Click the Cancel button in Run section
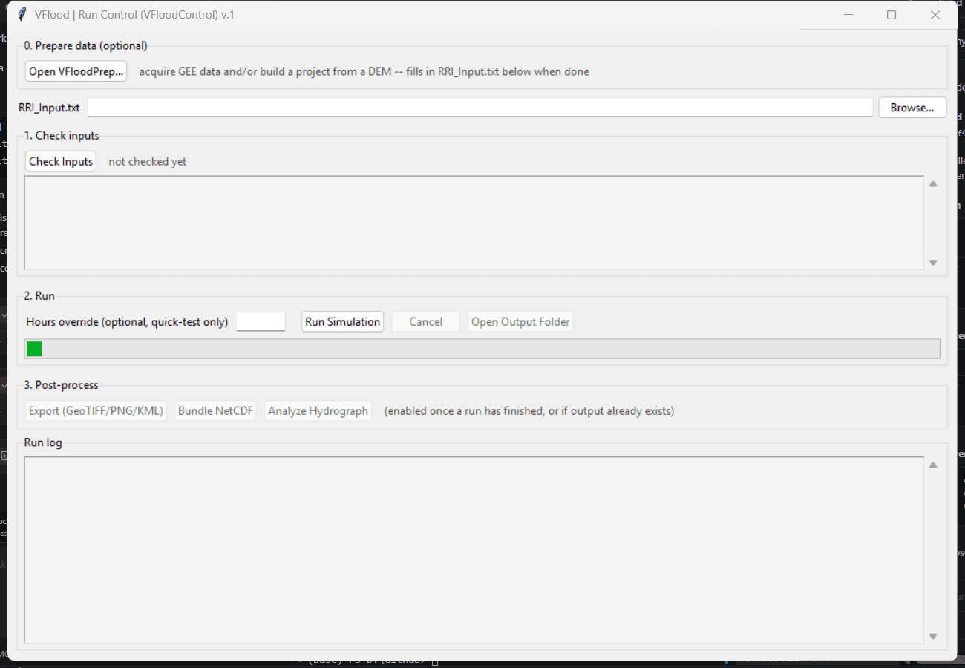 [x=425, y=322]
